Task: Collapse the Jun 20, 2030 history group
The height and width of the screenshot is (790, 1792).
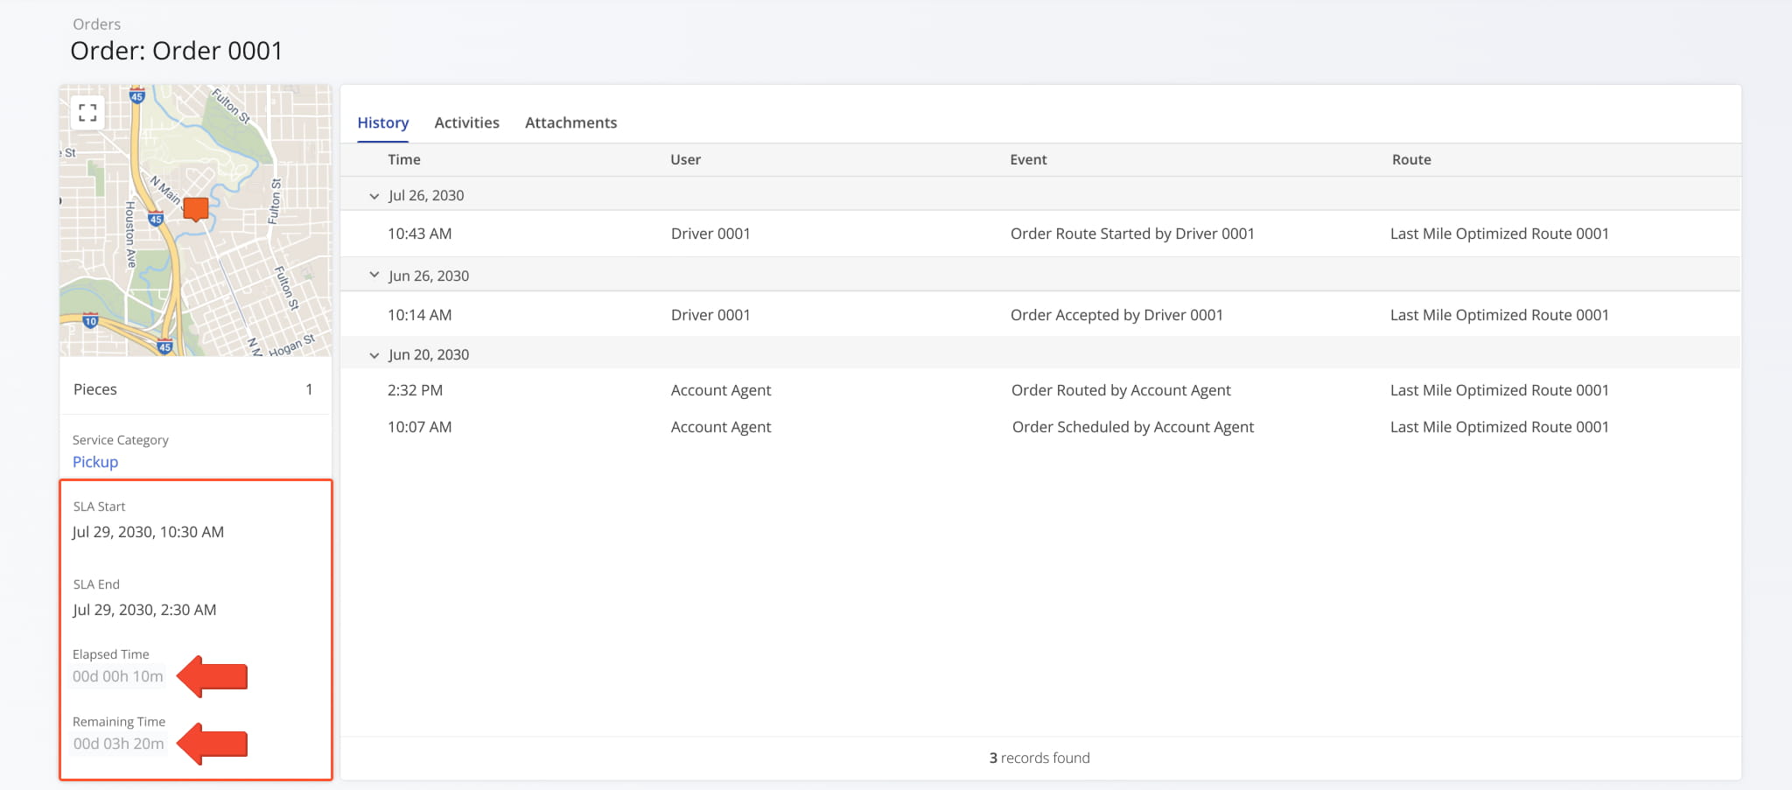Action: click(x=374, y=353)
